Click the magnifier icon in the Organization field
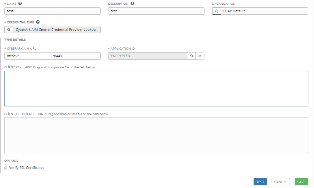The height and width of the screenshot is (188, 314). tap(216, 11)
